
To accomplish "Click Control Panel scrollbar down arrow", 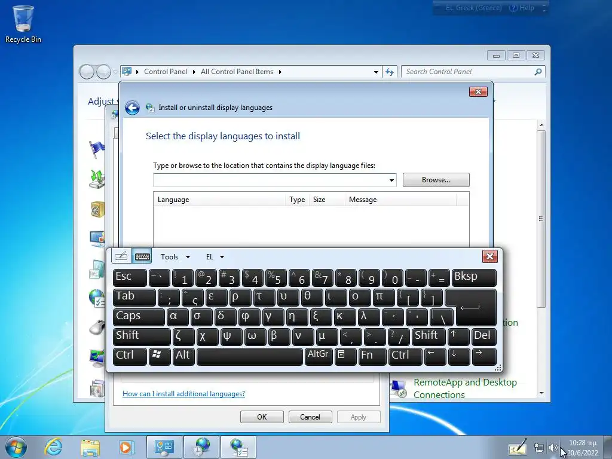I will pos(541,393).
